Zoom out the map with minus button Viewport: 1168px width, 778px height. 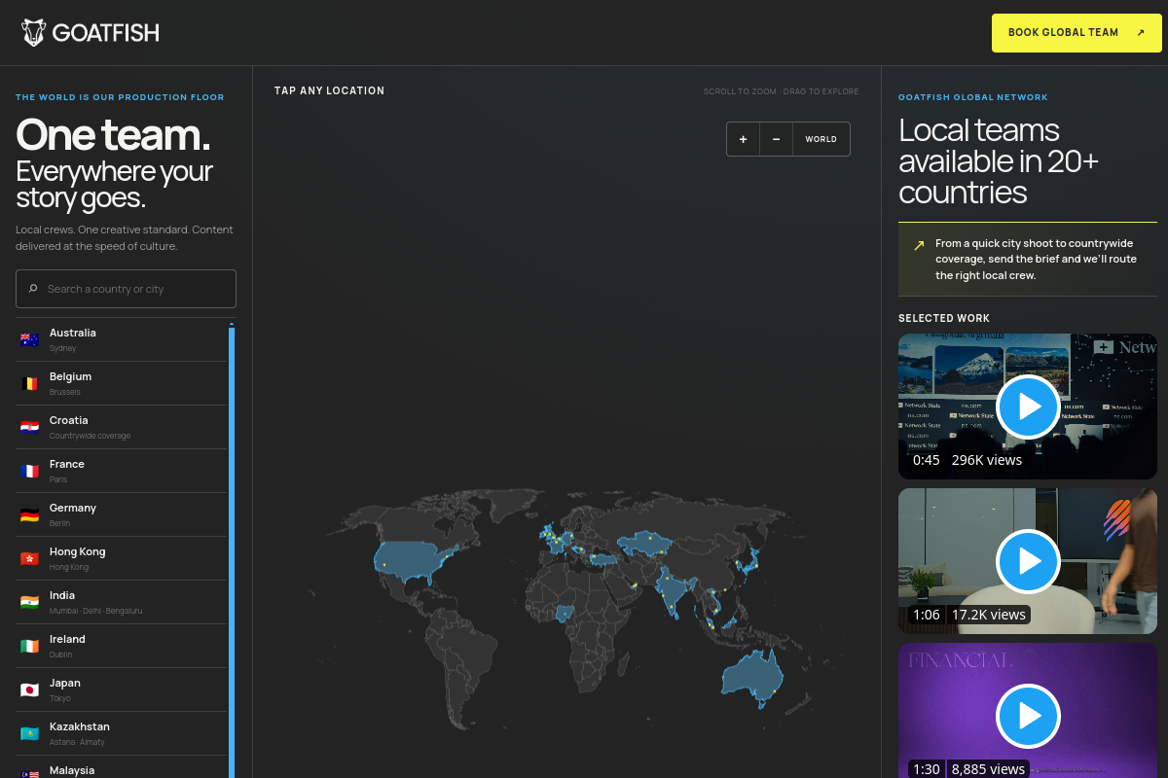point(776,139)
